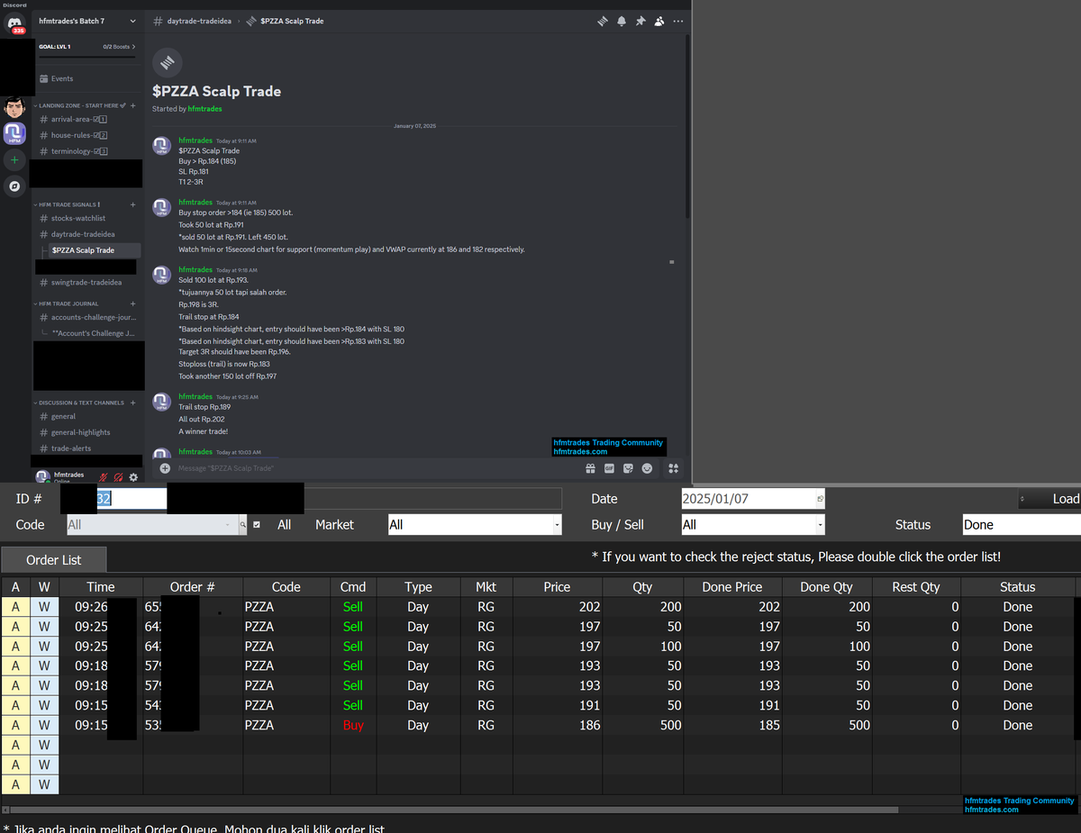This screenshot has height=833, width=1081.
Task: Click the order list horizontal scrollbar
Action: [x=454, y=810]
